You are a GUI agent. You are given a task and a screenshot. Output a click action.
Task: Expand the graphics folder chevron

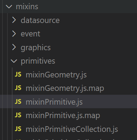pyautogui.click(x=14, y=47)
